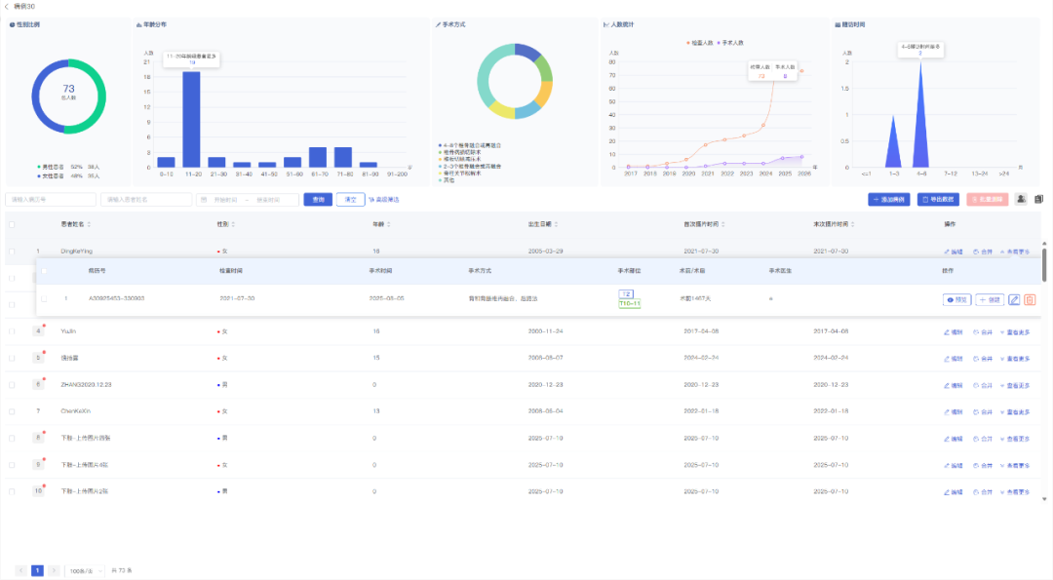Go back using the top-left arrow
Image resolution: width=1053 pixels, height=580 pixels.
pyautogui.click(x=7, y=6)
